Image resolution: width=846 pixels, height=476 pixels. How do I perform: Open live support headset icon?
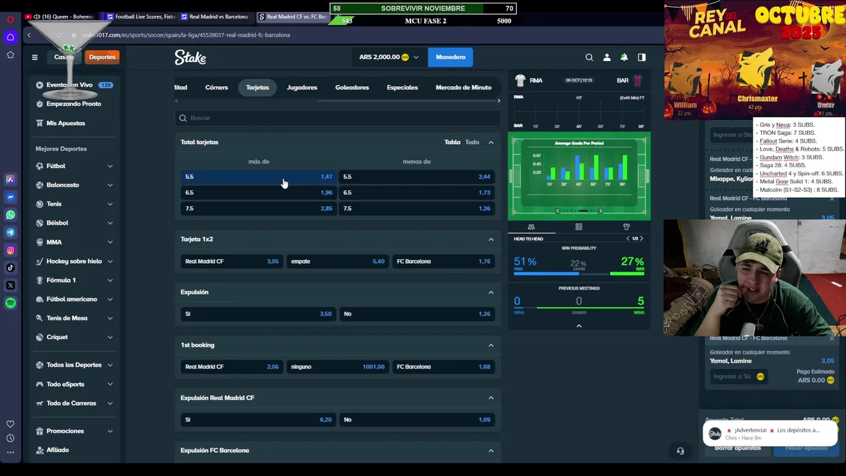pos(680,451)
